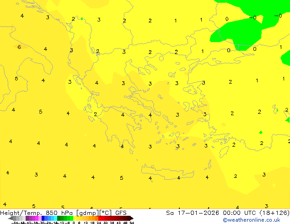
Task: Select the 'Height/Temp. 850 hPa' title text
Action: [36, 213]
